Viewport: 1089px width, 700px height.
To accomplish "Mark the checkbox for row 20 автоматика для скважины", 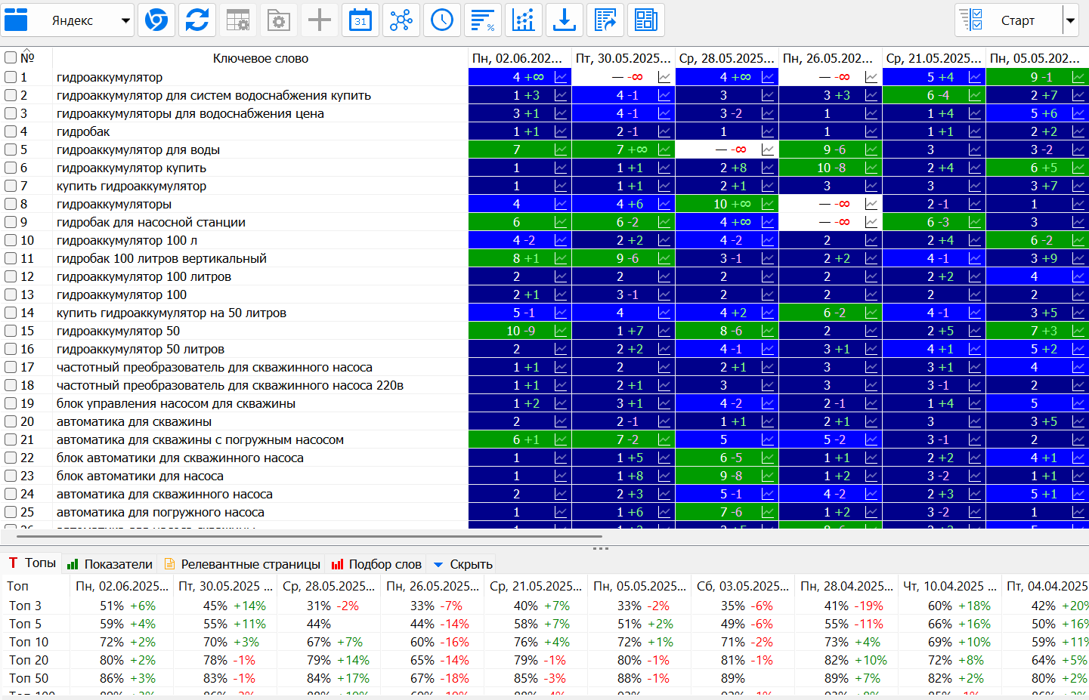I will 11,421.
